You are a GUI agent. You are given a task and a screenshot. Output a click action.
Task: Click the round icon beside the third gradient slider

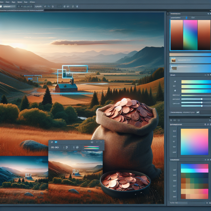click(x=175, y=91)
